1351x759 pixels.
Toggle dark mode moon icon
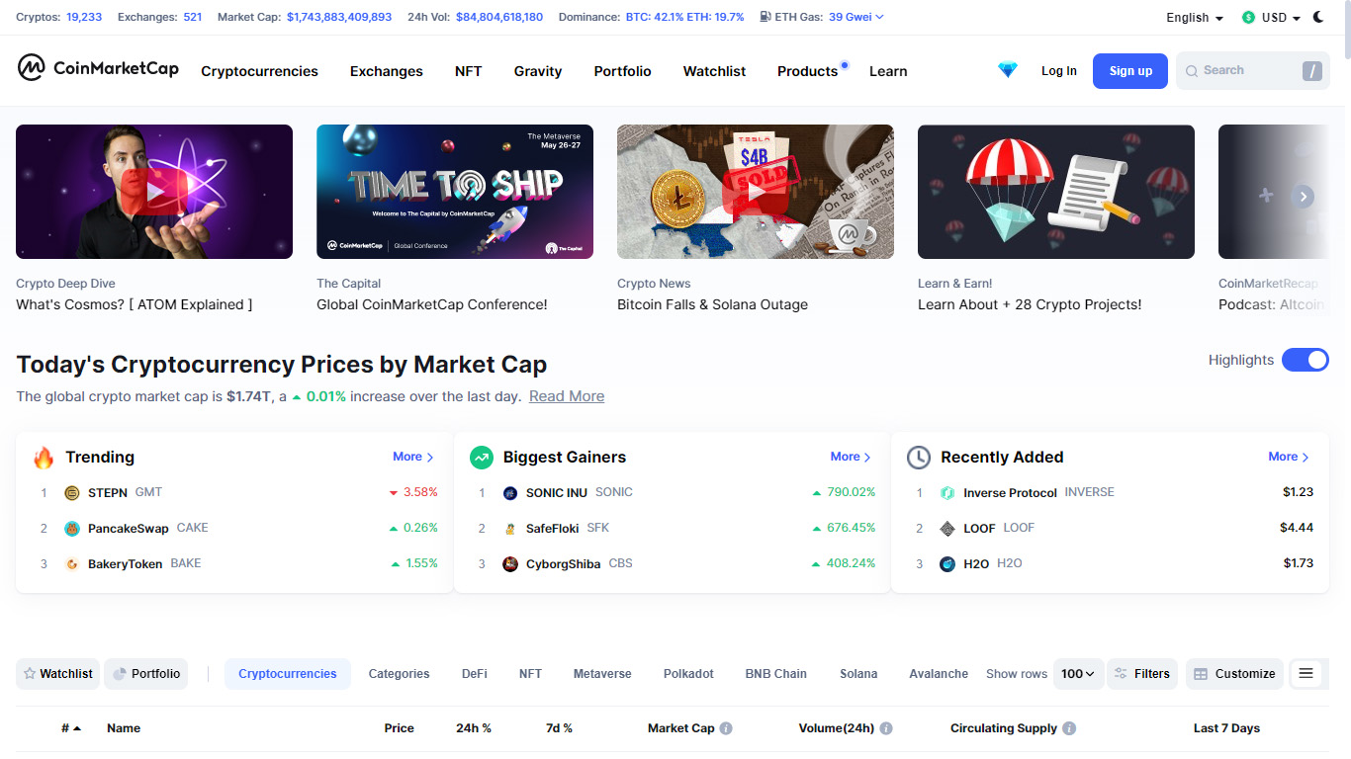[1318, 17]
